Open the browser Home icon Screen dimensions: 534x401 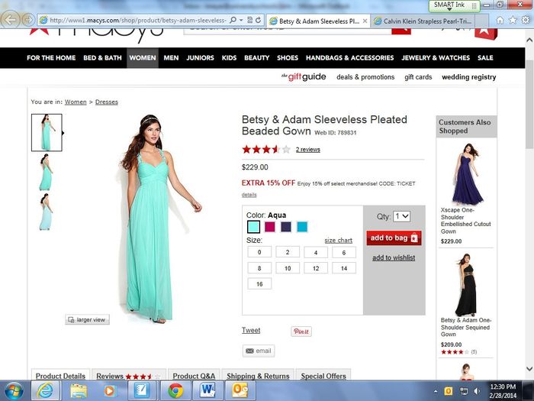(500, 20)
